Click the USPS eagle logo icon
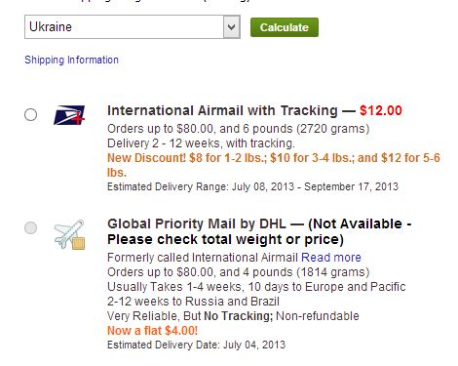This screenshot has height=366, width=458. click(x=69, y=115)
